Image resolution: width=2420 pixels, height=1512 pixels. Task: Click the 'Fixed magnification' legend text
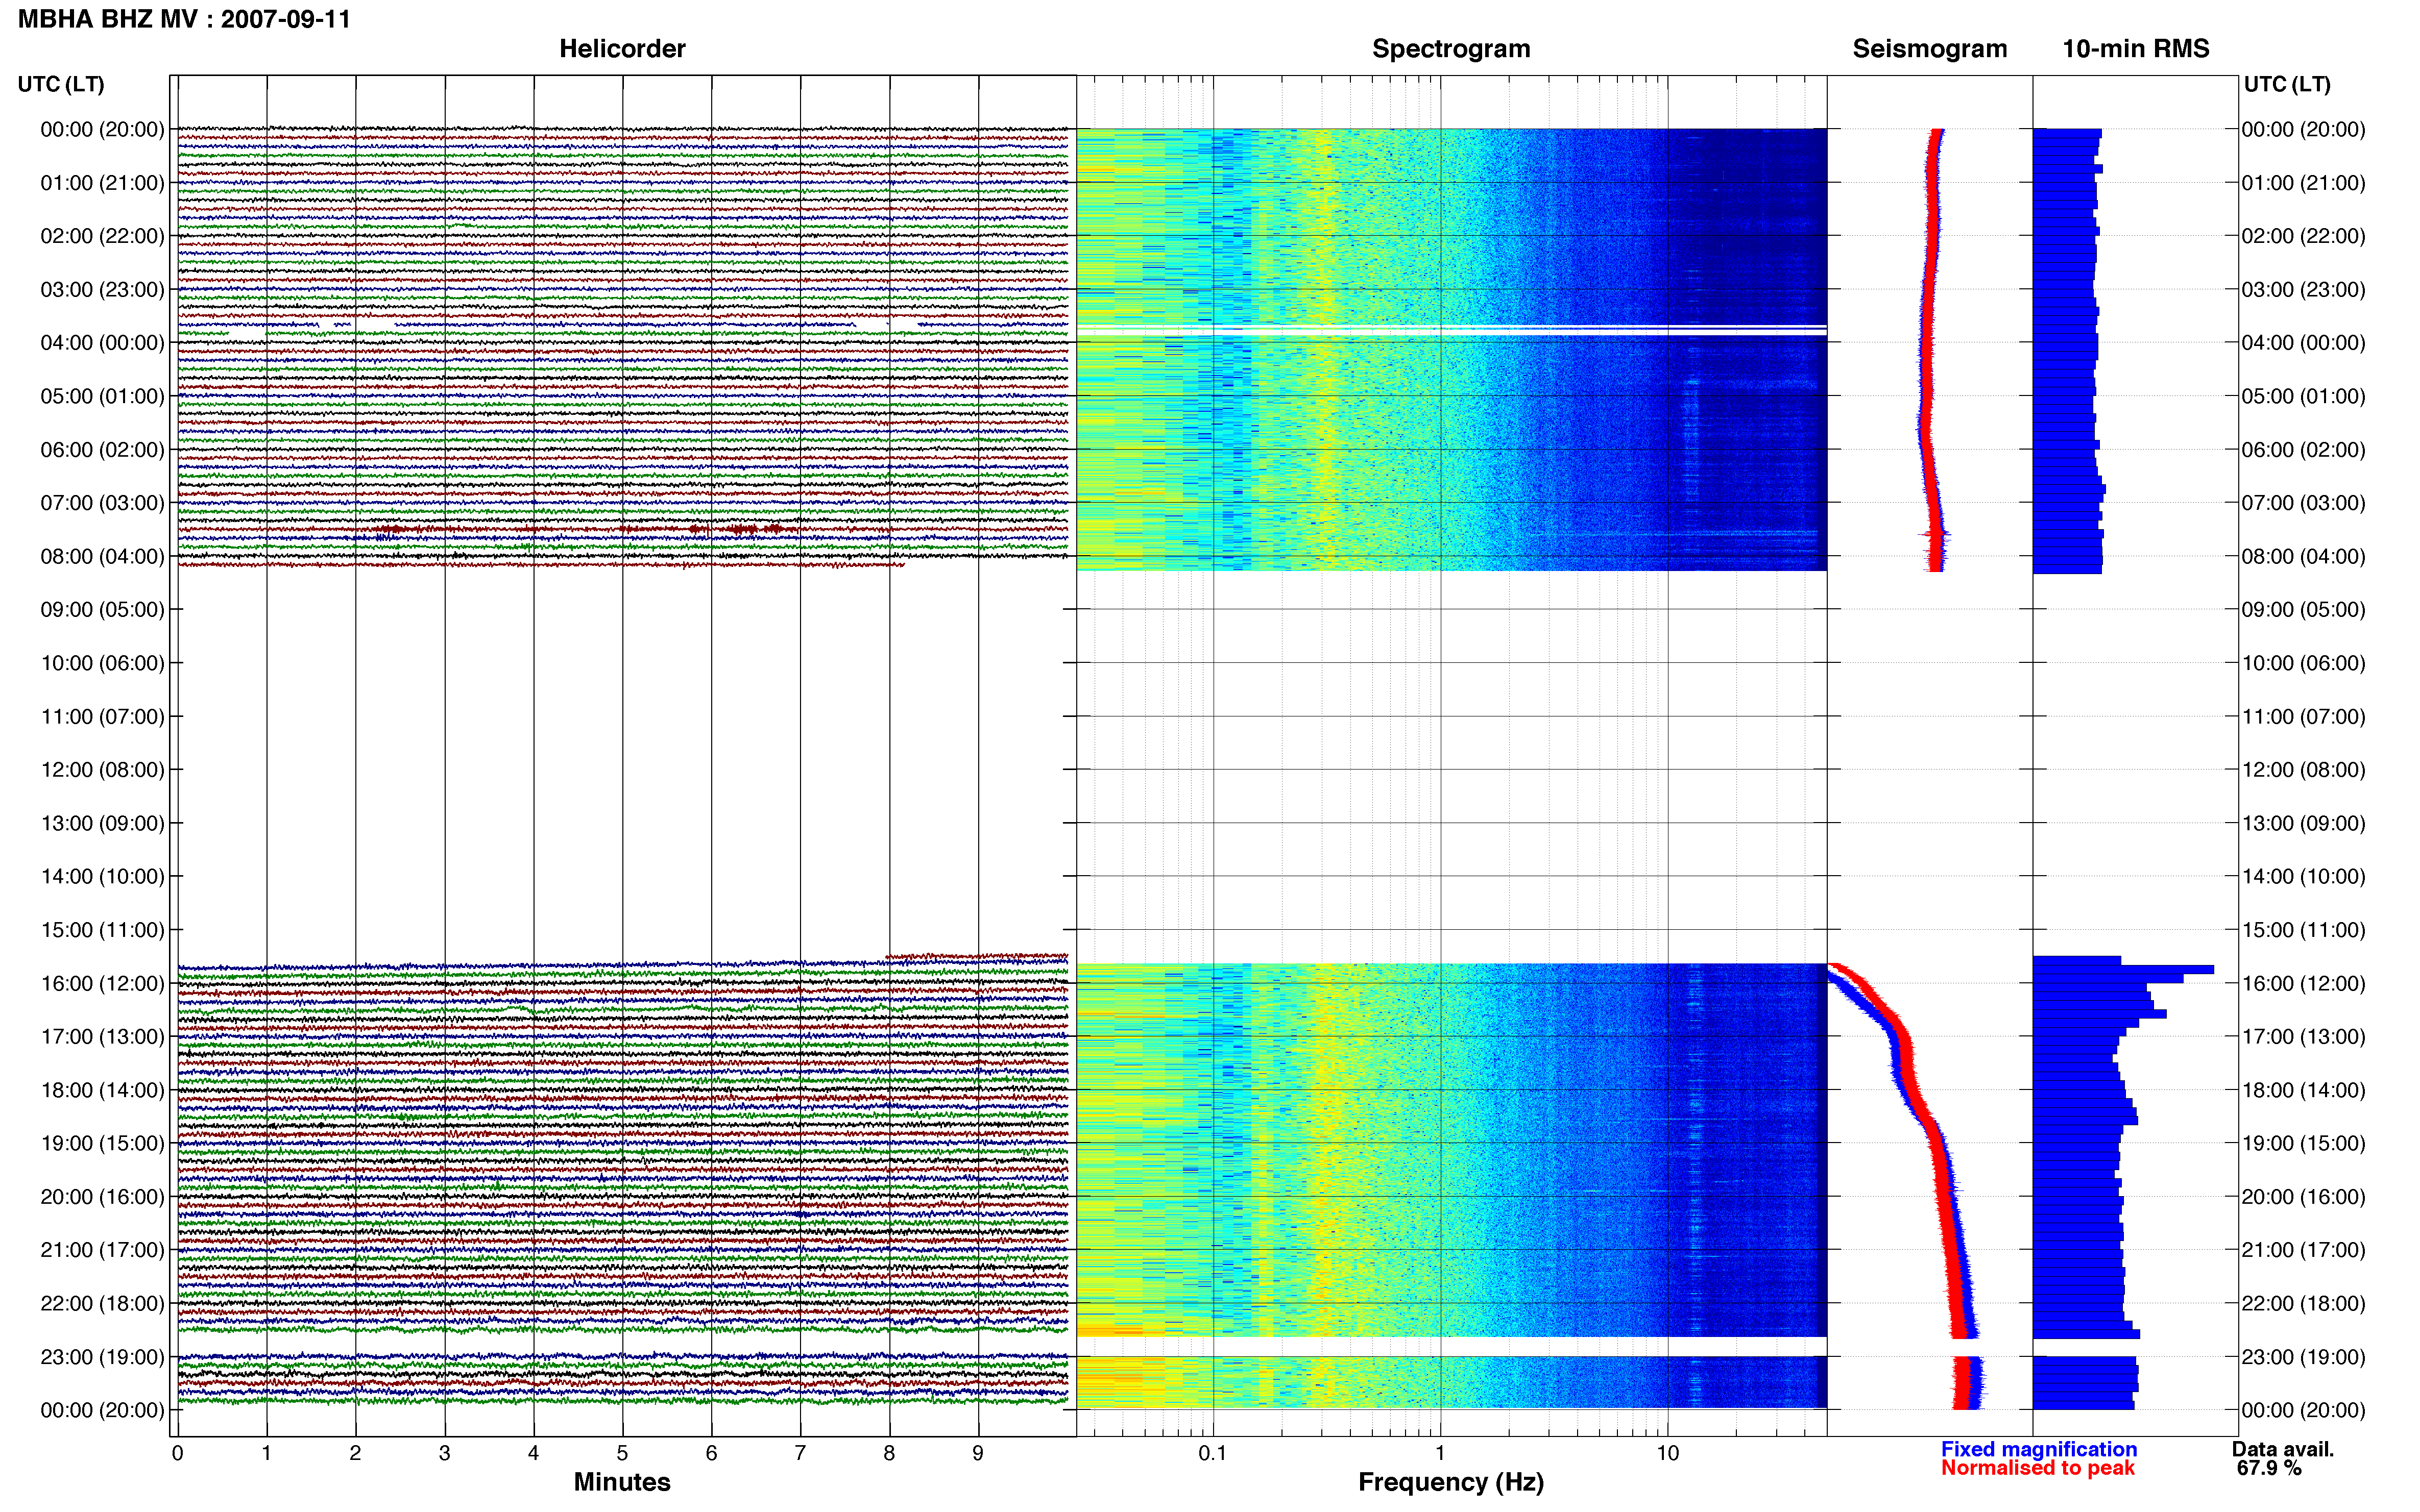point(2039,1449)
